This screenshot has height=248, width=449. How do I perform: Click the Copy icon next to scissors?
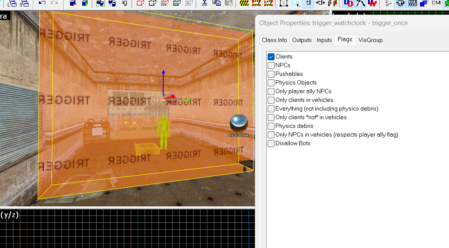[216, 3]
